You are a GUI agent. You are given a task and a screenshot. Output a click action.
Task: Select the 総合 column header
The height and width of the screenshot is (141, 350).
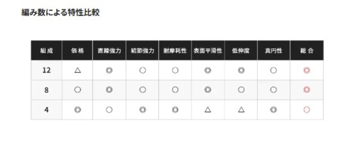pyautogui.click(x=307, y=51)
